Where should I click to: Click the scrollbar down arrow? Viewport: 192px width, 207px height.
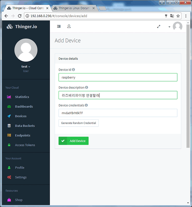click(x=188, y=203)
